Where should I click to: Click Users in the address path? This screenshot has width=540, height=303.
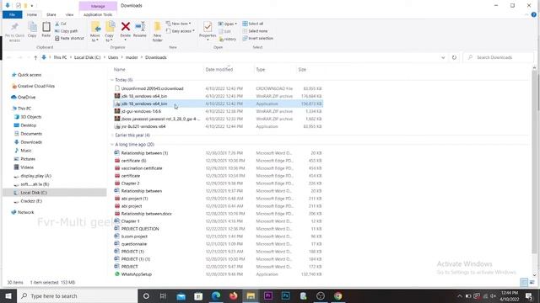113,57
